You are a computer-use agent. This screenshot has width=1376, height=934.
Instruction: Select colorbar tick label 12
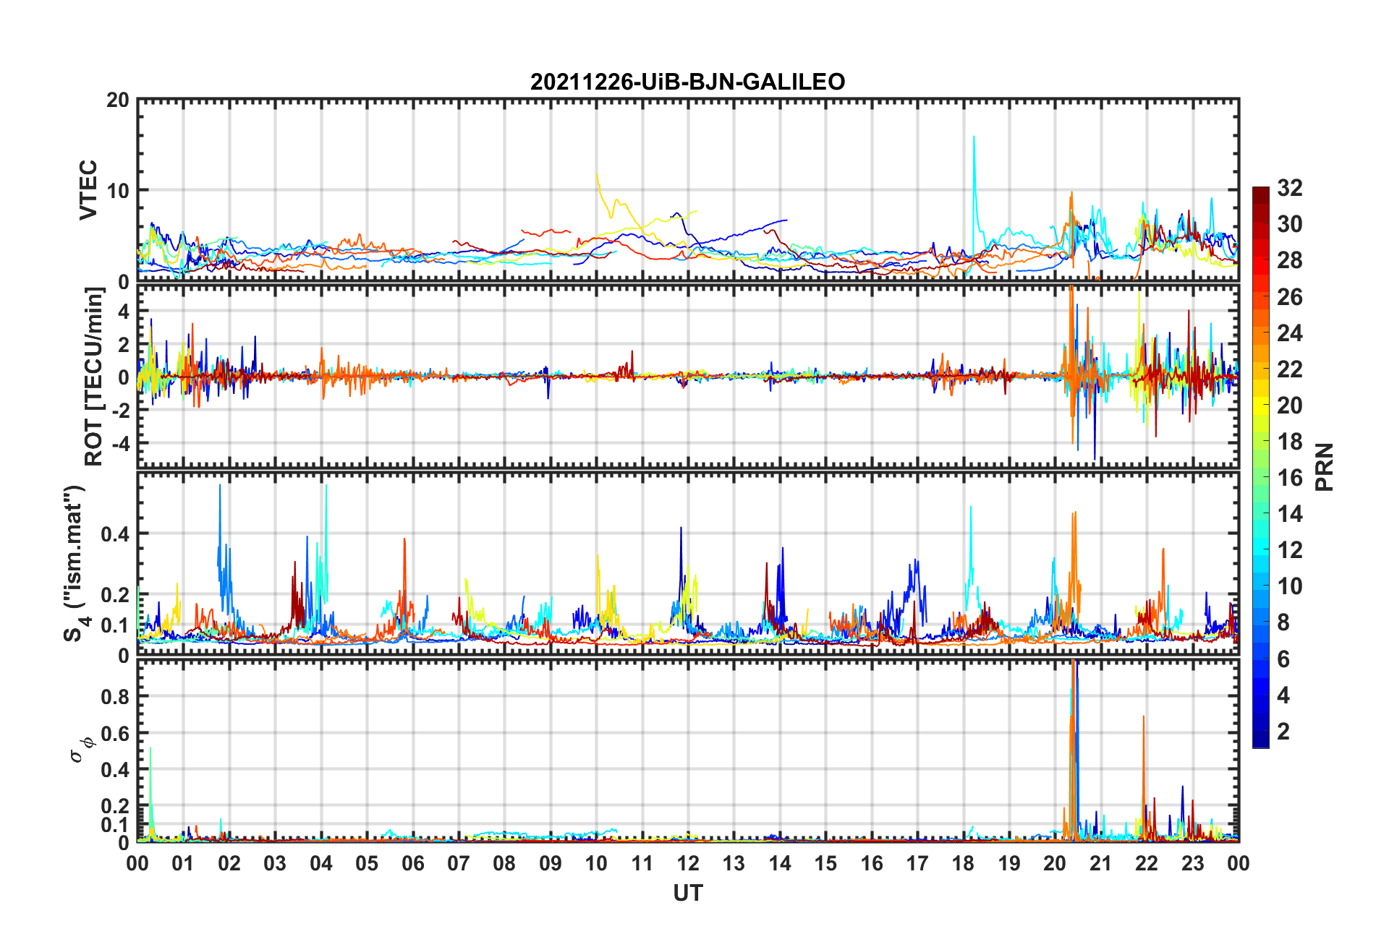tap(1289, 549)
